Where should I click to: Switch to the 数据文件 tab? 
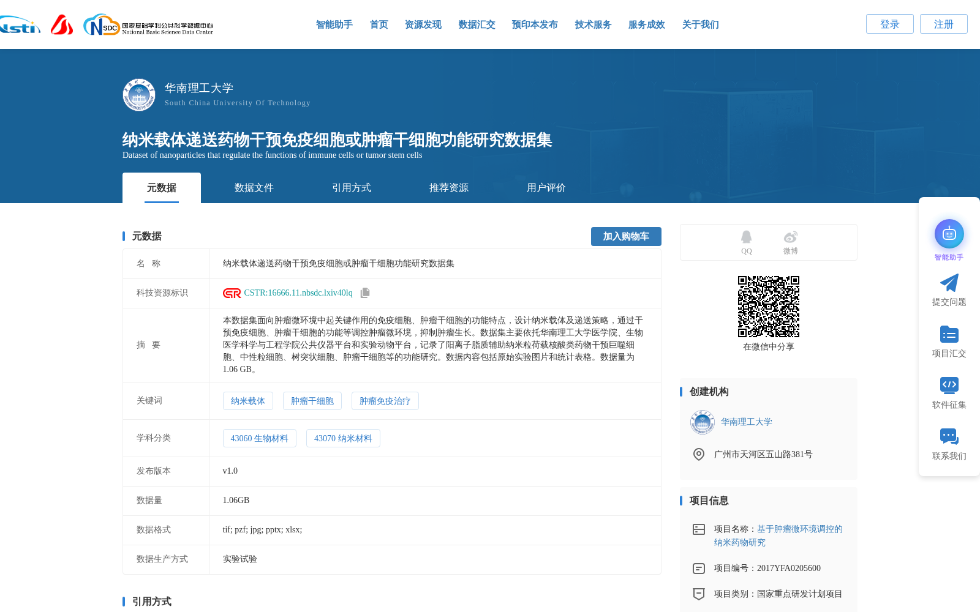[254, 188]
